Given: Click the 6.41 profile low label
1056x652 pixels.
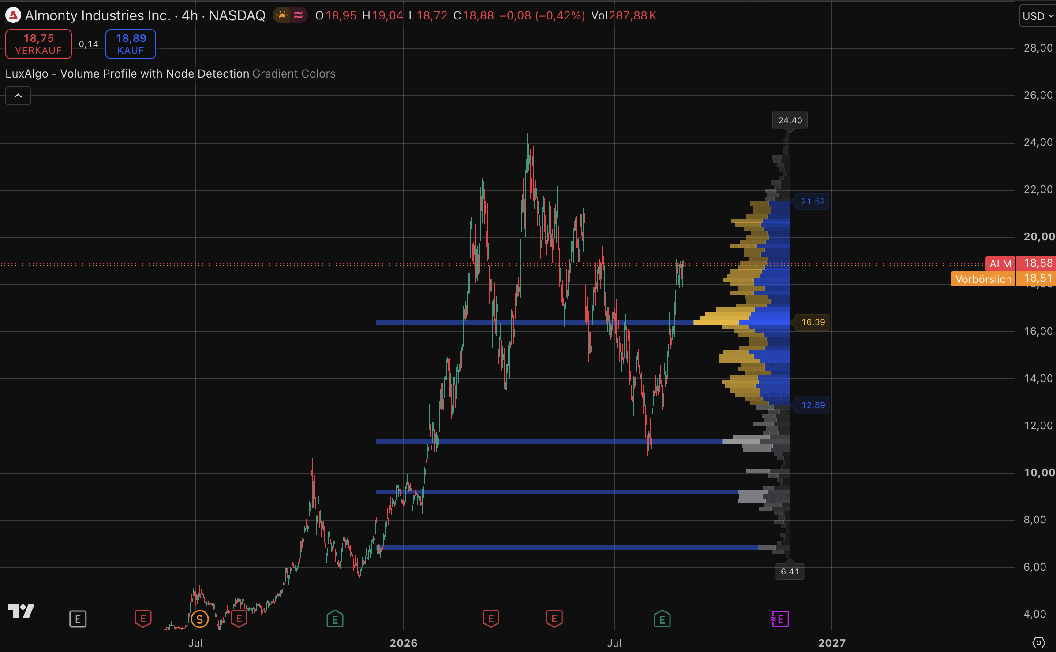Looking at the screenshot, I should (x=790, y=571).
